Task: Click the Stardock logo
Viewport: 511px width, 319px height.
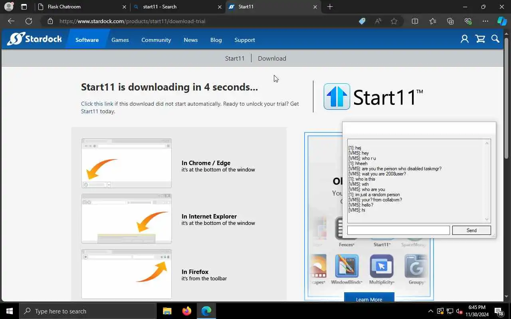Action: pyautogui.click(x=34, y=39)
